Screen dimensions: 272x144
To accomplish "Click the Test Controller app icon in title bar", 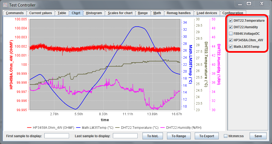I will pos(5,5).
